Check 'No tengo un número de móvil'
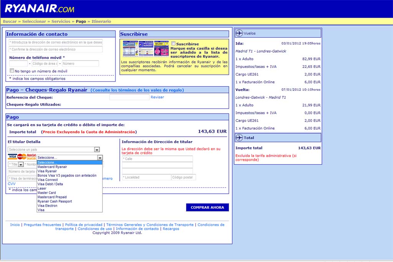The height and width of the screenshot is (262, 393). point(12,71)
